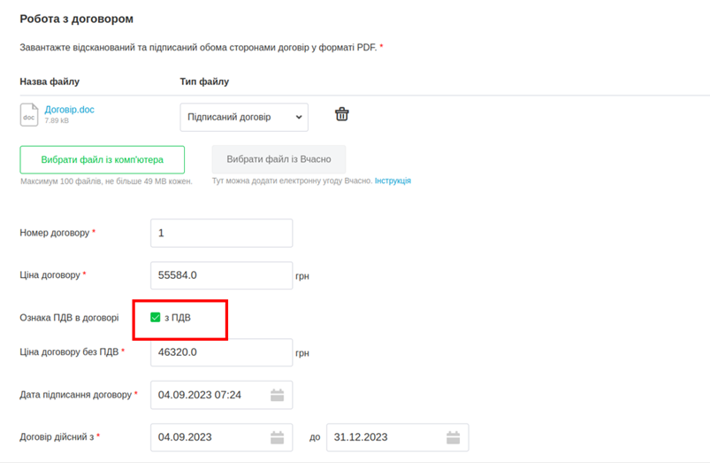Open the 'Інструкція' link
710x463 pixels.
393,181
